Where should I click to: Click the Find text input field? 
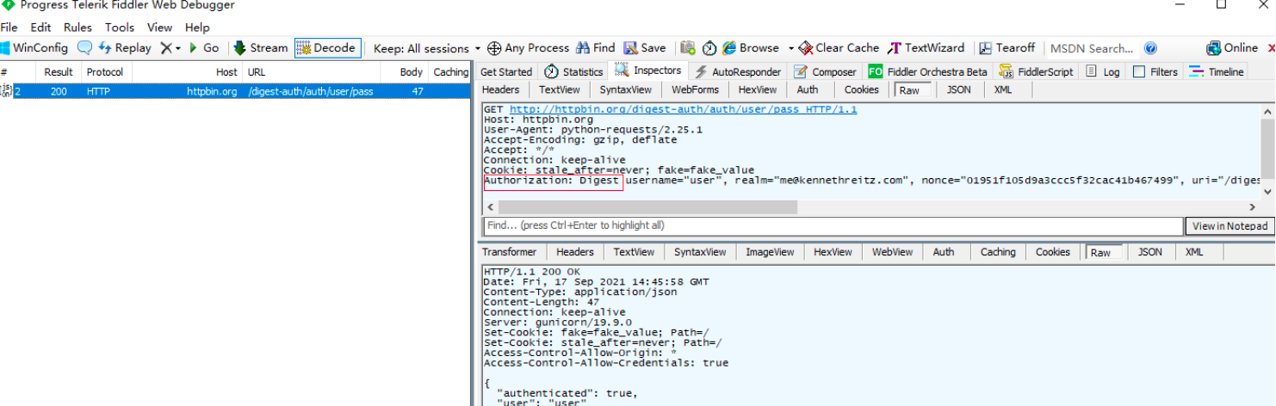pos(833,226)
